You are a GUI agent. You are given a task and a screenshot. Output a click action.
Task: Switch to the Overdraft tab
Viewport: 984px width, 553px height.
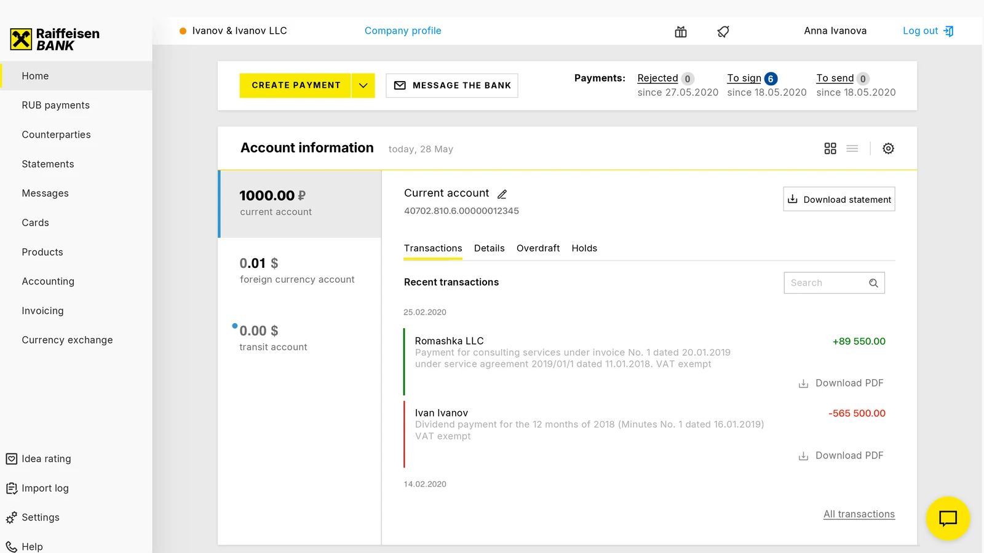(x=538, y=248)
